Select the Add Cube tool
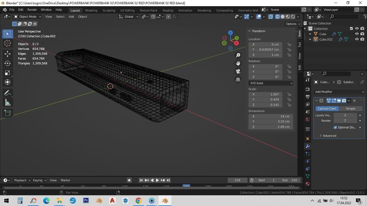 [x=8, y=113]
